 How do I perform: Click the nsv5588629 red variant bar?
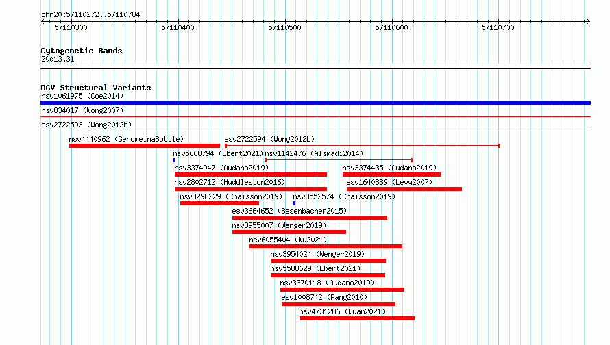pos(328,275)
